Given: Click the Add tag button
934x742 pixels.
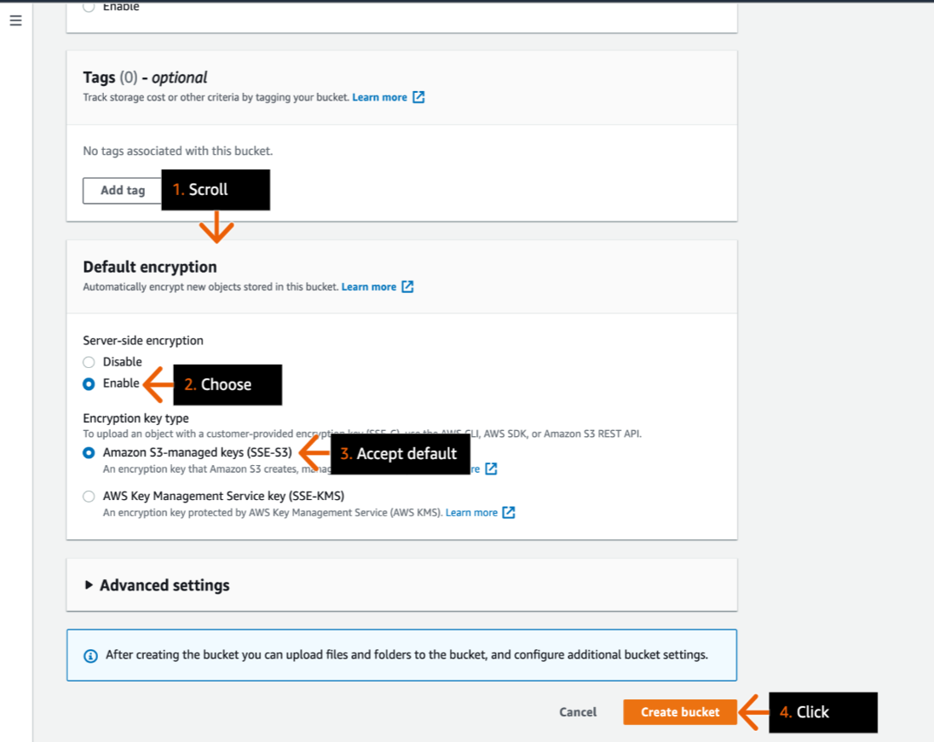Looking at the screenshot, I should click(x=122, y=190).
